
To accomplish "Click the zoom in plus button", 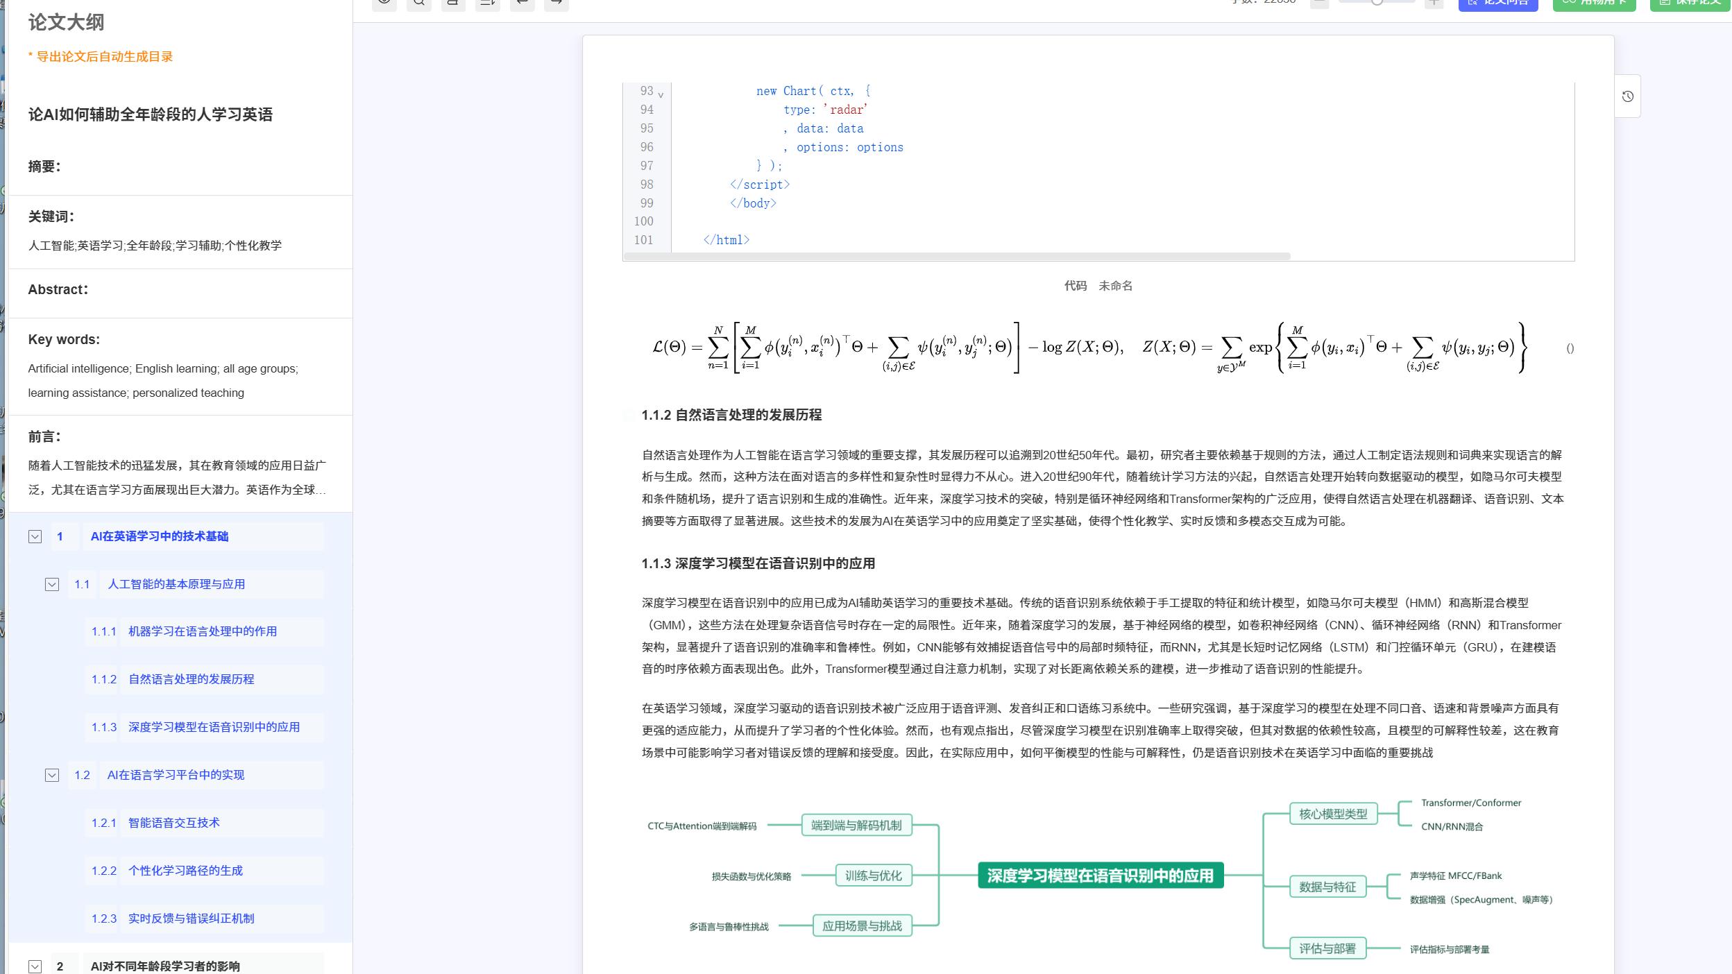I will coord(1433,3).
